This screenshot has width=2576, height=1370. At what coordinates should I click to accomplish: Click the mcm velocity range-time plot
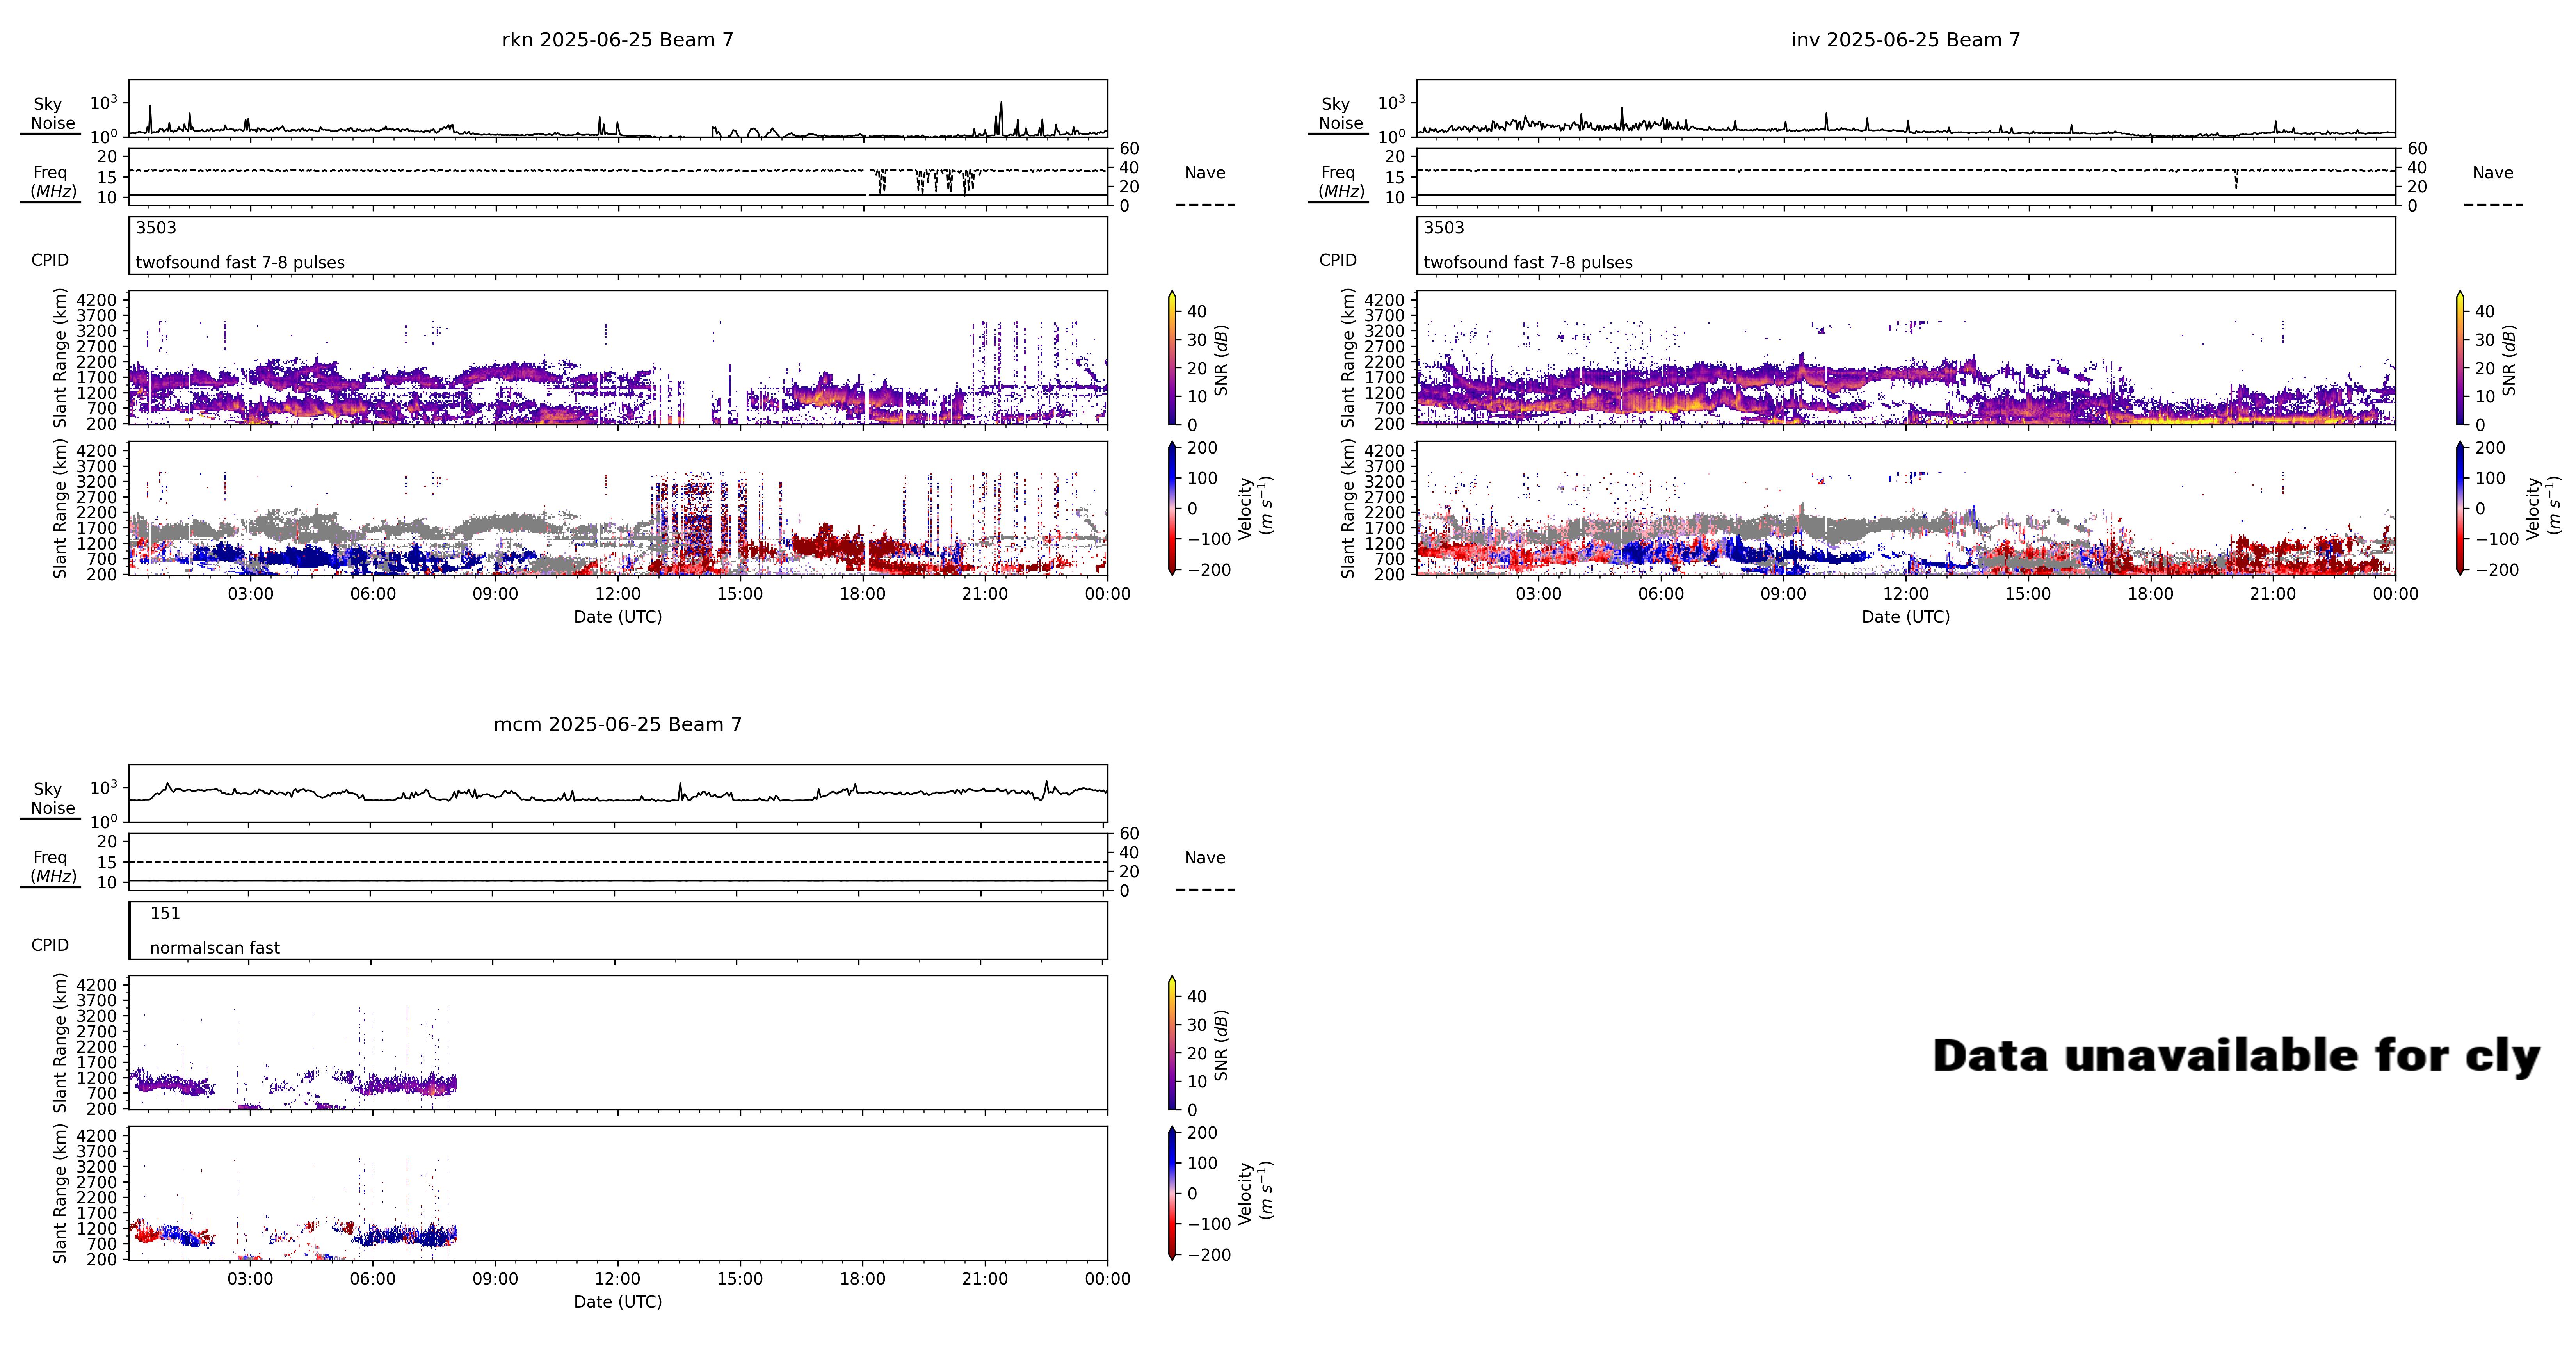(x=618, y=1193)
